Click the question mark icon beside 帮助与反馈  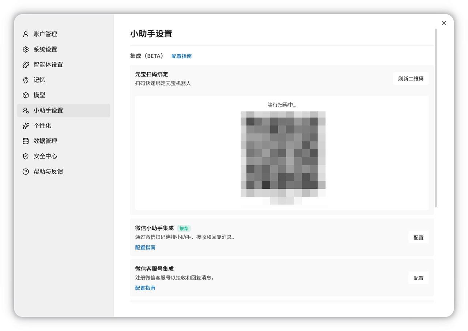[26, 172]
